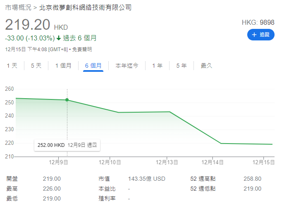
Task: Click the 最高 value 226.00
Action: (52, 189)
